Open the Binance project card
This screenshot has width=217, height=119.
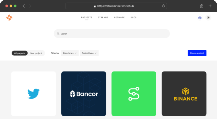(184, 94)
